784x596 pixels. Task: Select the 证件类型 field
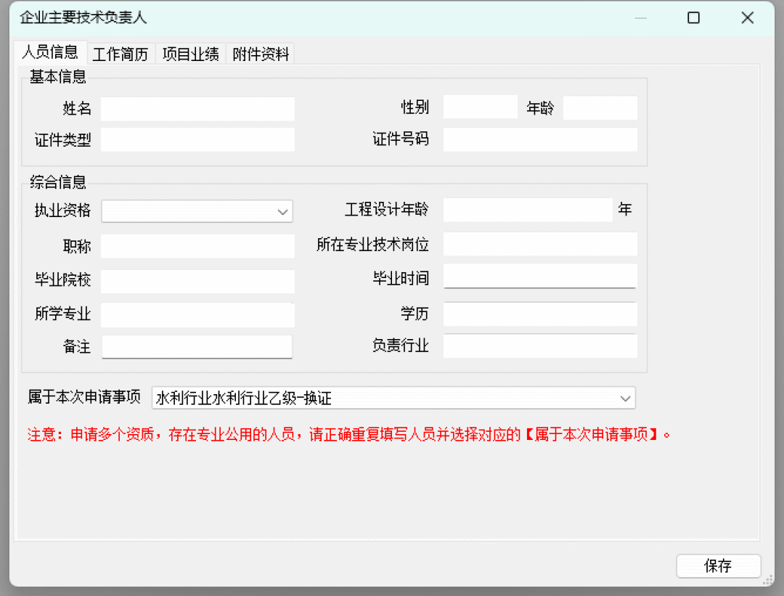(x=197, y=139)
